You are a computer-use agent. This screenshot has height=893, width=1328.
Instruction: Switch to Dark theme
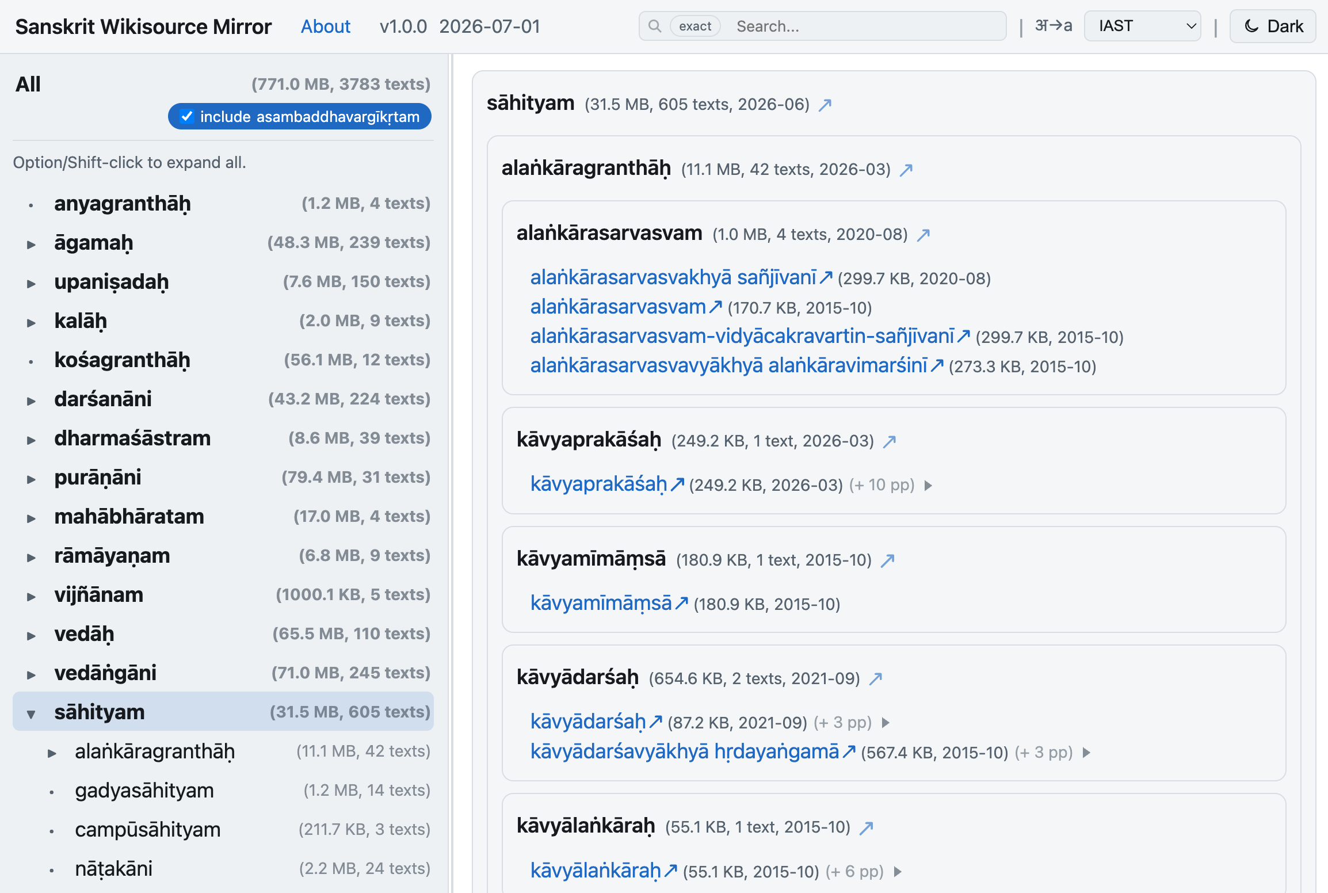point(1273,26)
